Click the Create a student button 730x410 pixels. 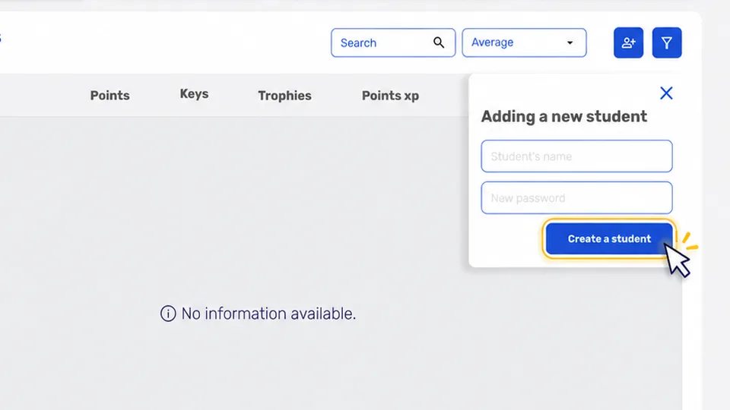[x=609, y=239]
